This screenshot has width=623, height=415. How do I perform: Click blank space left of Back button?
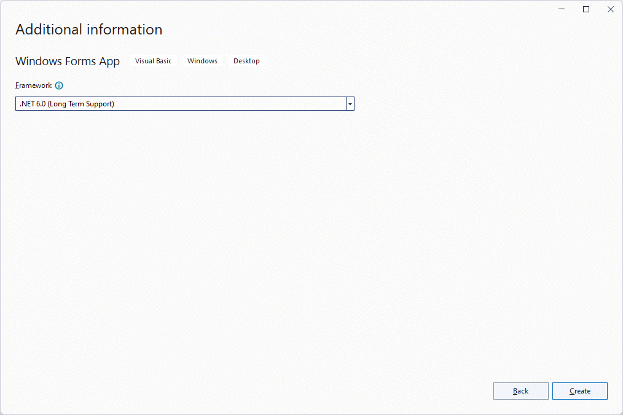click(307, 391)
